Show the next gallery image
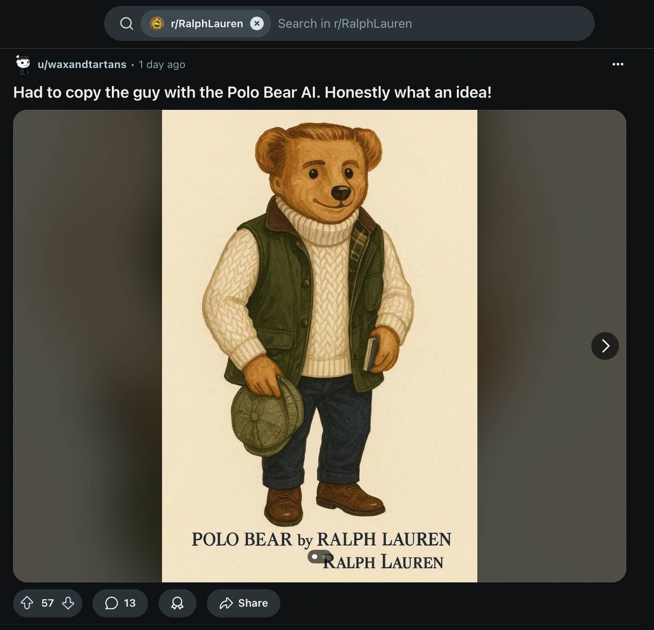 tap(605, 346)
